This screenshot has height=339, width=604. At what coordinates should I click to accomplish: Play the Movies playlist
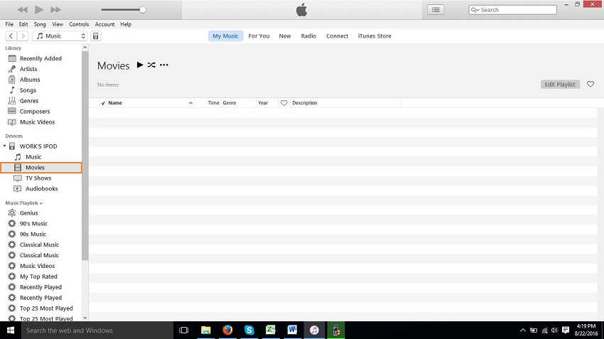pos(140,65)
